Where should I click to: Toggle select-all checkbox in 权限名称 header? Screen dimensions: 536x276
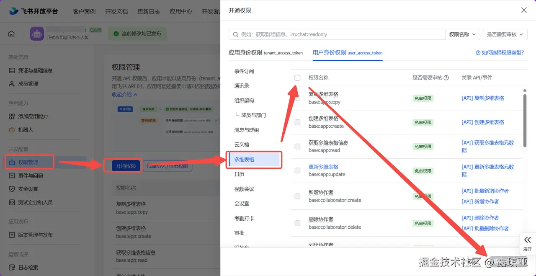(x=297, y=77)
